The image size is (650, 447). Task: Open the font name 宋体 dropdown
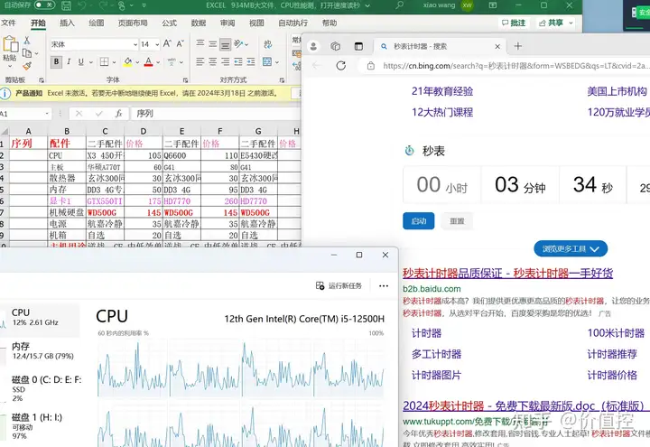click(135, 44)
